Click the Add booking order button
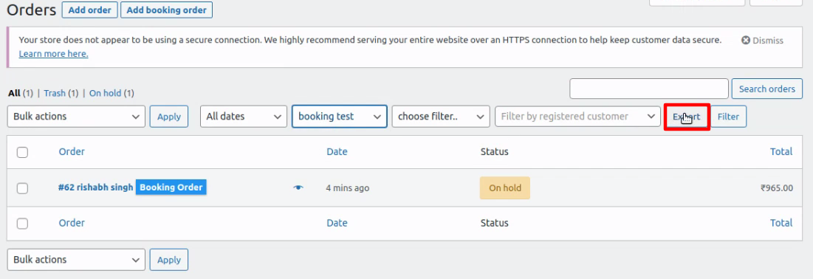The height and width of the screenshot is (279, 813). [x=166, y=10]
